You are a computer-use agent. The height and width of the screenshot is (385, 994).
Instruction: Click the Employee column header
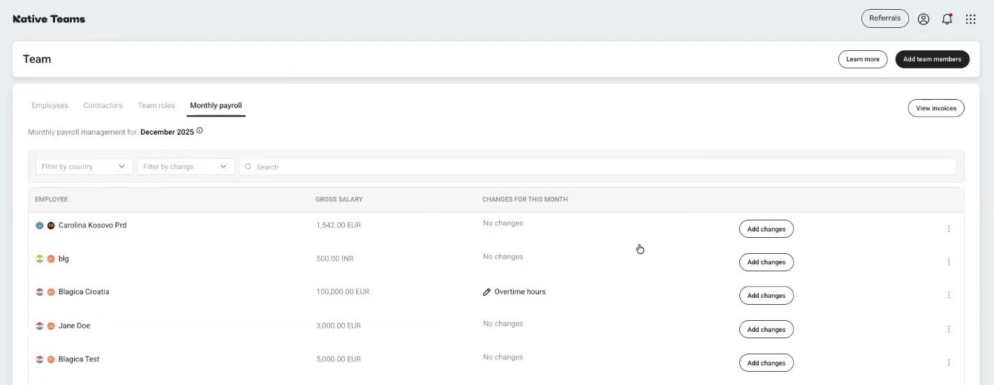click(x=52, y=199)
